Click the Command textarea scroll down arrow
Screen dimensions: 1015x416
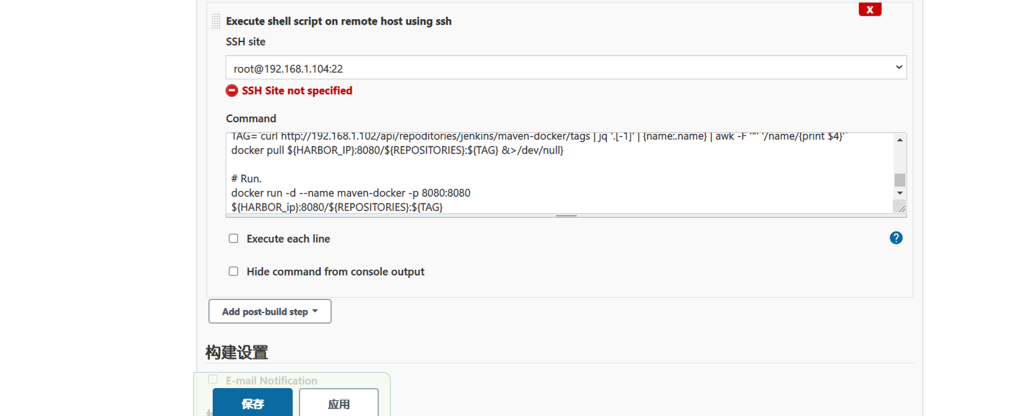(900, 193)
